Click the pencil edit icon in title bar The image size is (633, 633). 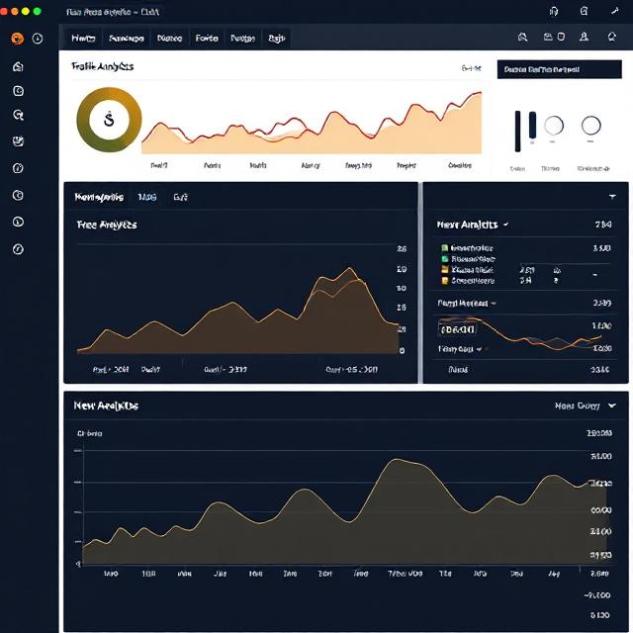coord(612,11)
